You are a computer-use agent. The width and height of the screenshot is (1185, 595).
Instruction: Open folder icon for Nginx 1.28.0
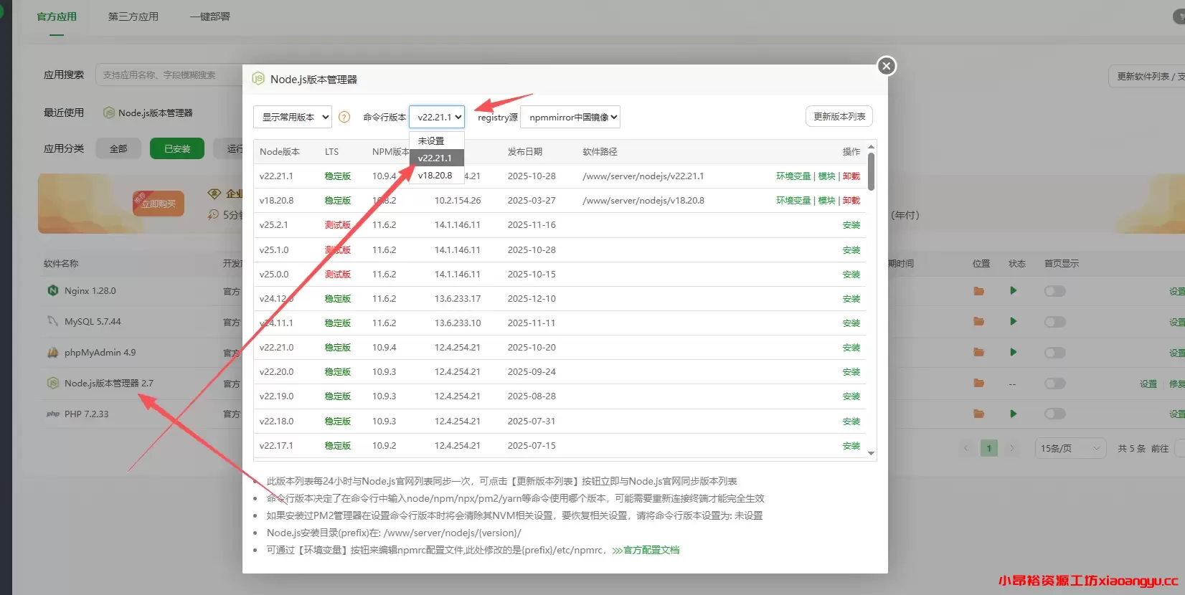[978, 291]
